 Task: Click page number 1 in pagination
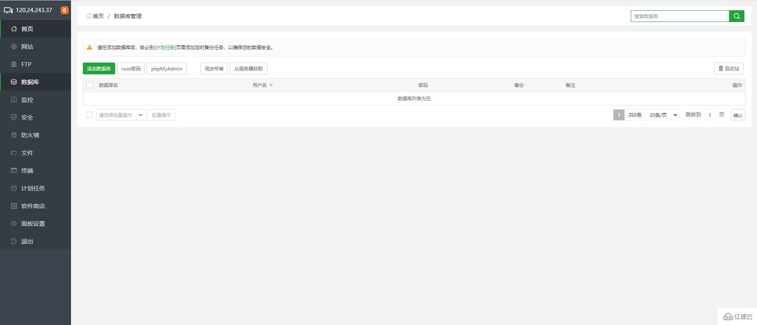point(619,115)
